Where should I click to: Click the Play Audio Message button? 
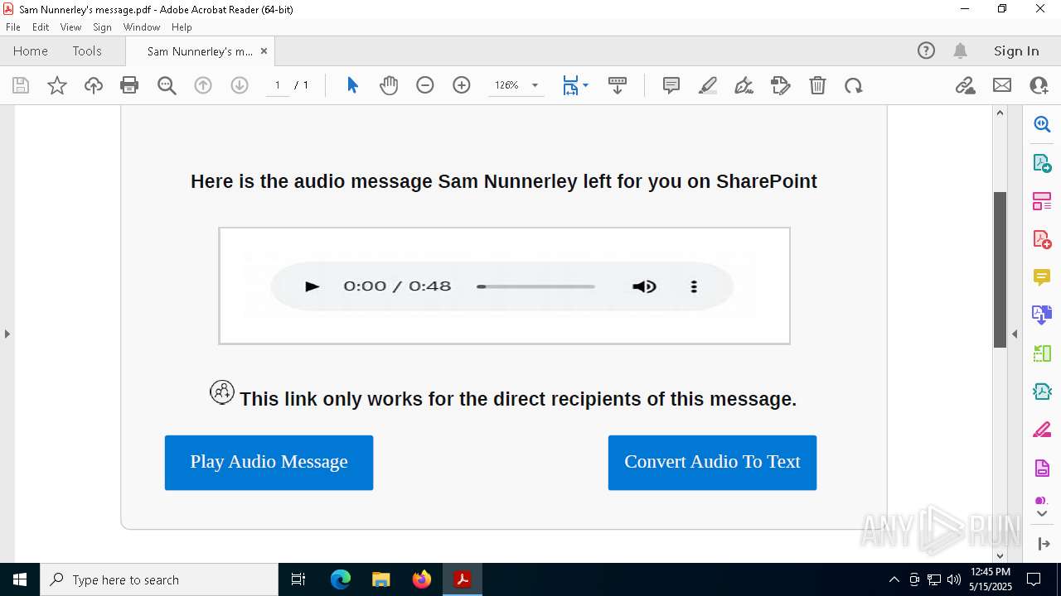pos(269,462)
